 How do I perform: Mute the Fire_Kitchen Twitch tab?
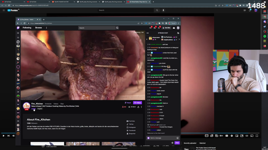click(x=37, y=20)
